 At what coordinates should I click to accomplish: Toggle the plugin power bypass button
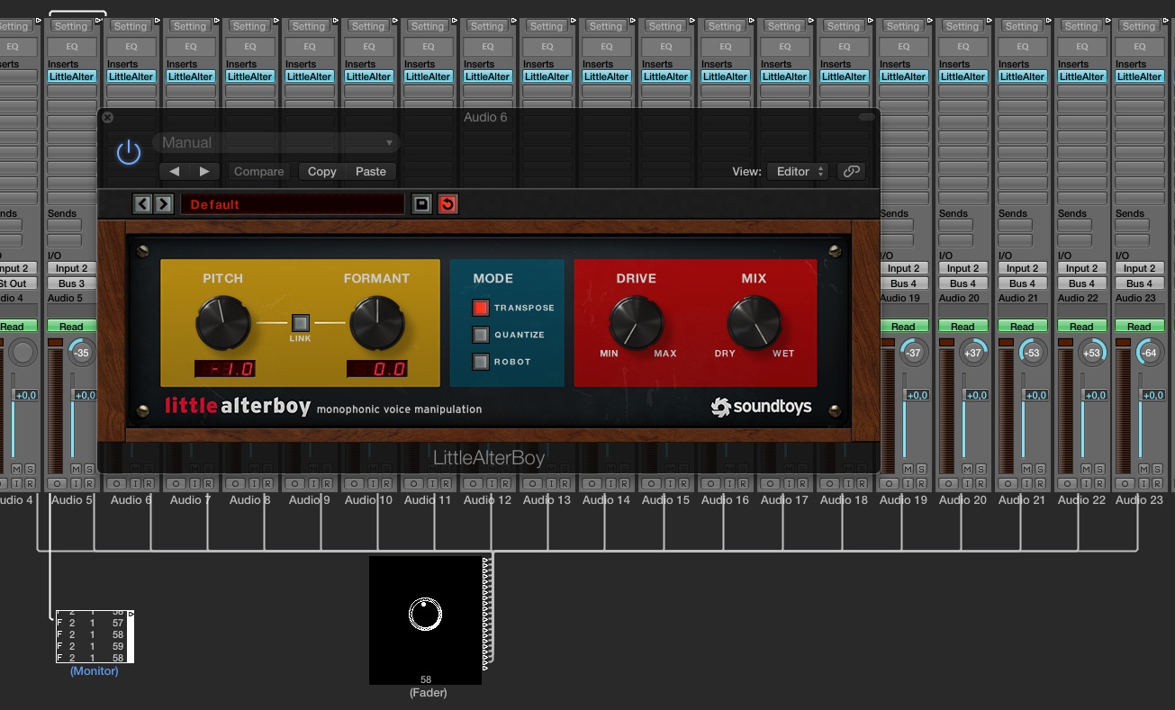coord(129,152)
